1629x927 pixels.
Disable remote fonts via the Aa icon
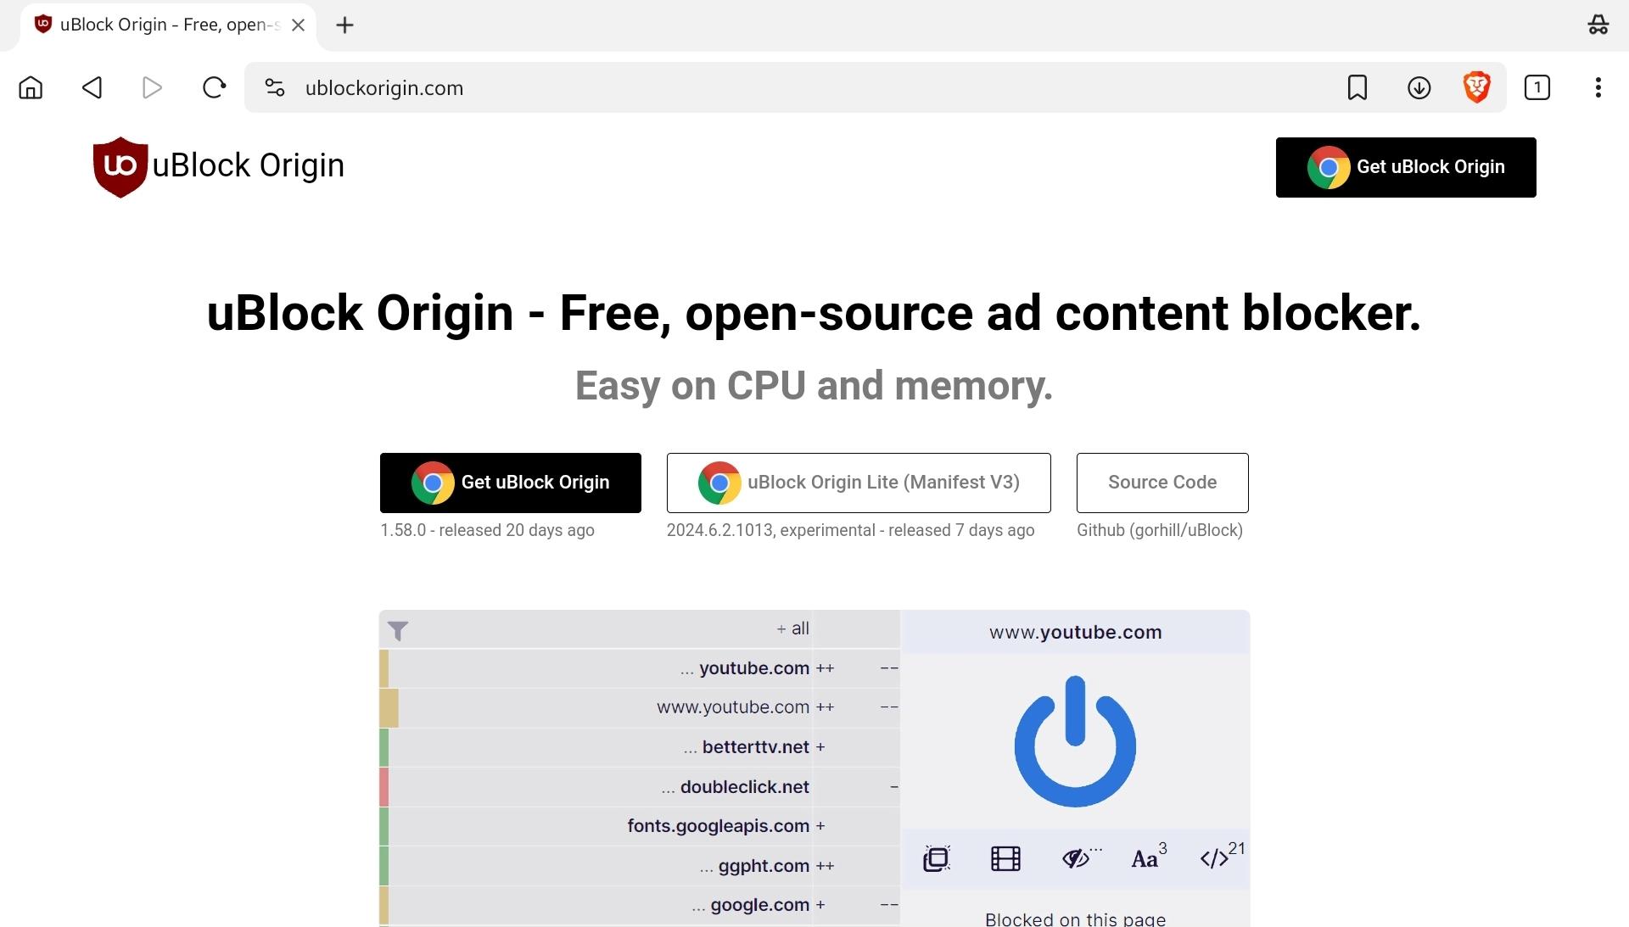point(1144,858)
